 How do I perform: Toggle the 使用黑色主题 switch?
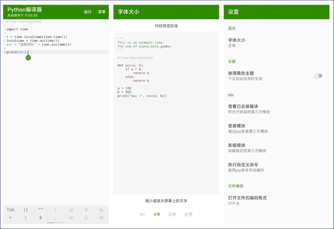[318, 76]
